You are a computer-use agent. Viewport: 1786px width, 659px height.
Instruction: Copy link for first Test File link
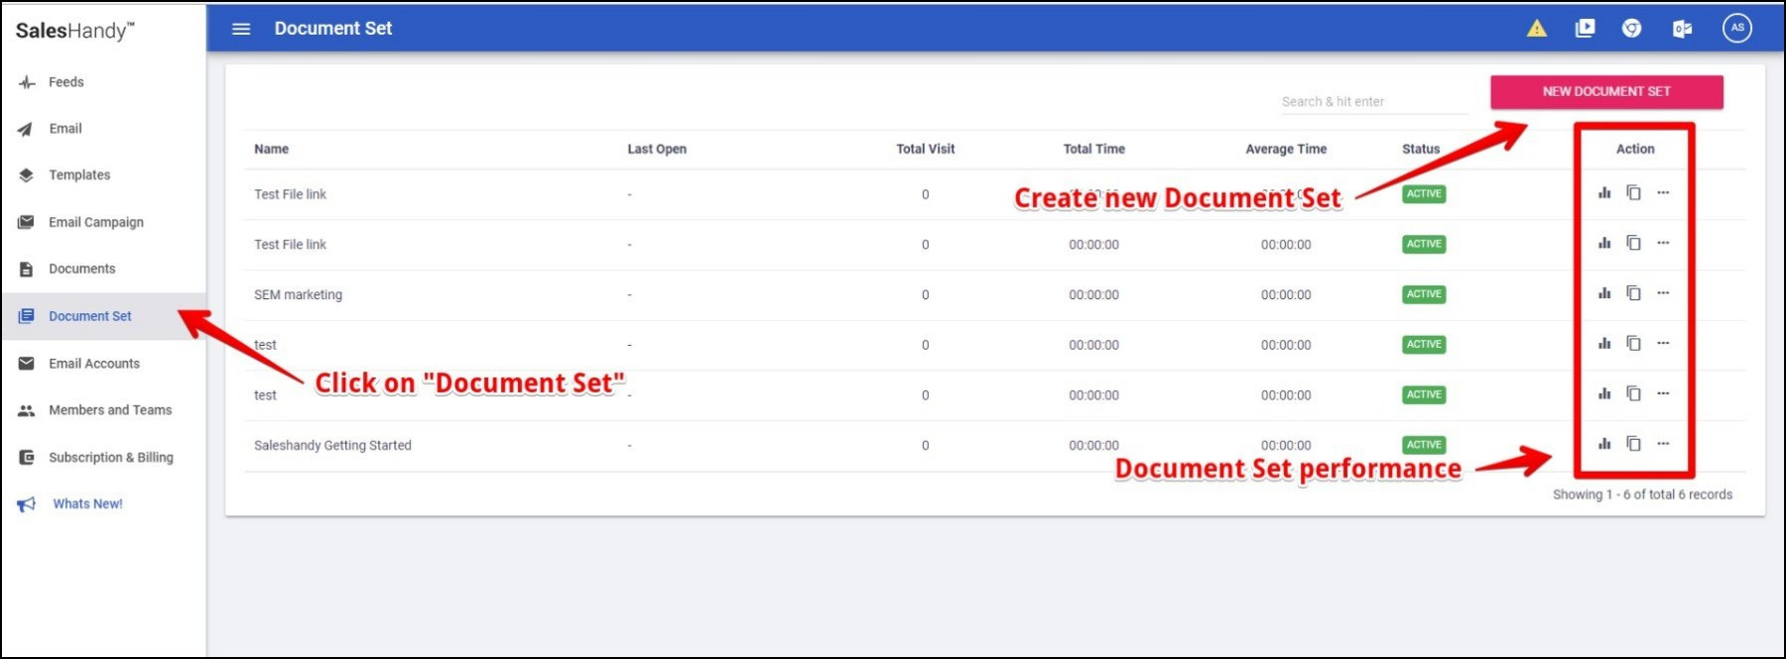[x=1633, y=193]
